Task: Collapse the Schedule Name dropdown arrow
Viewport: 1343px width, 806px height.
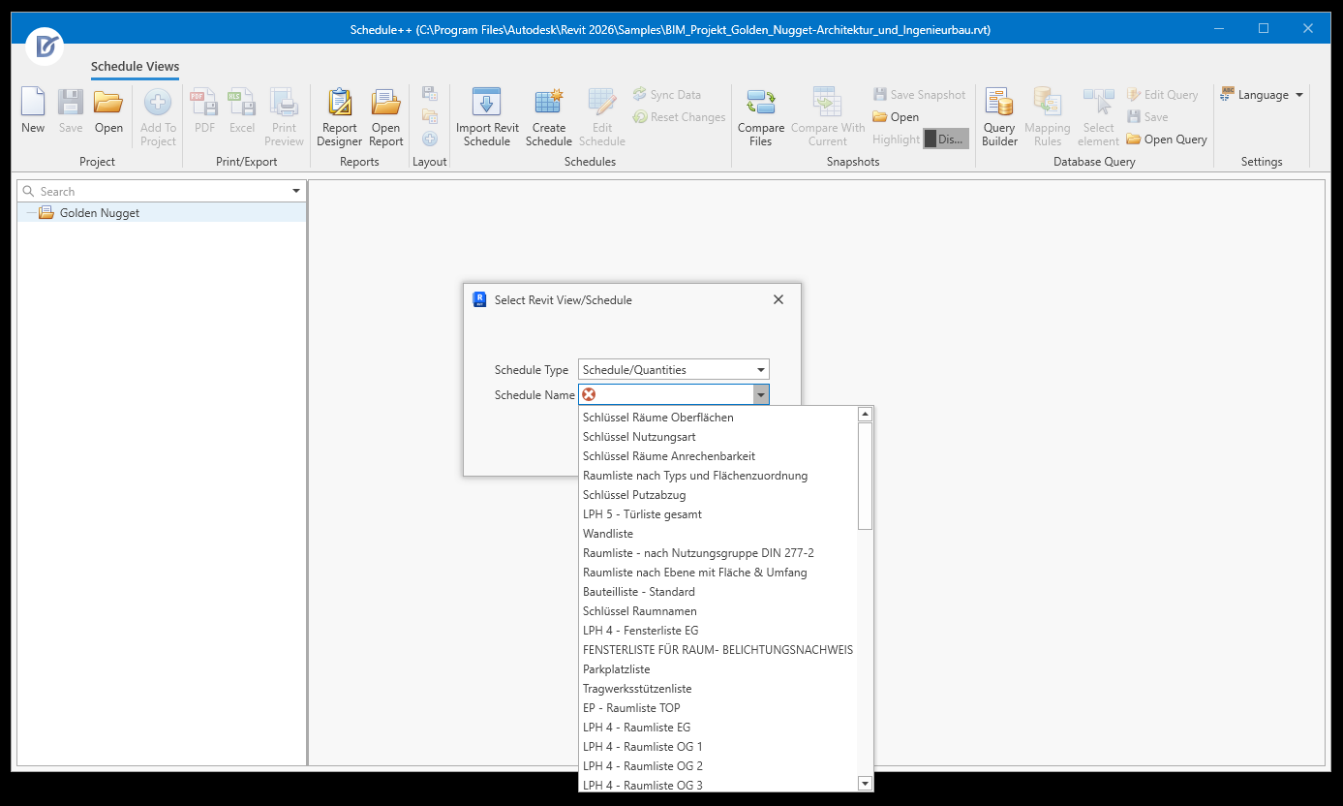Action: click(x=761, y=394)
